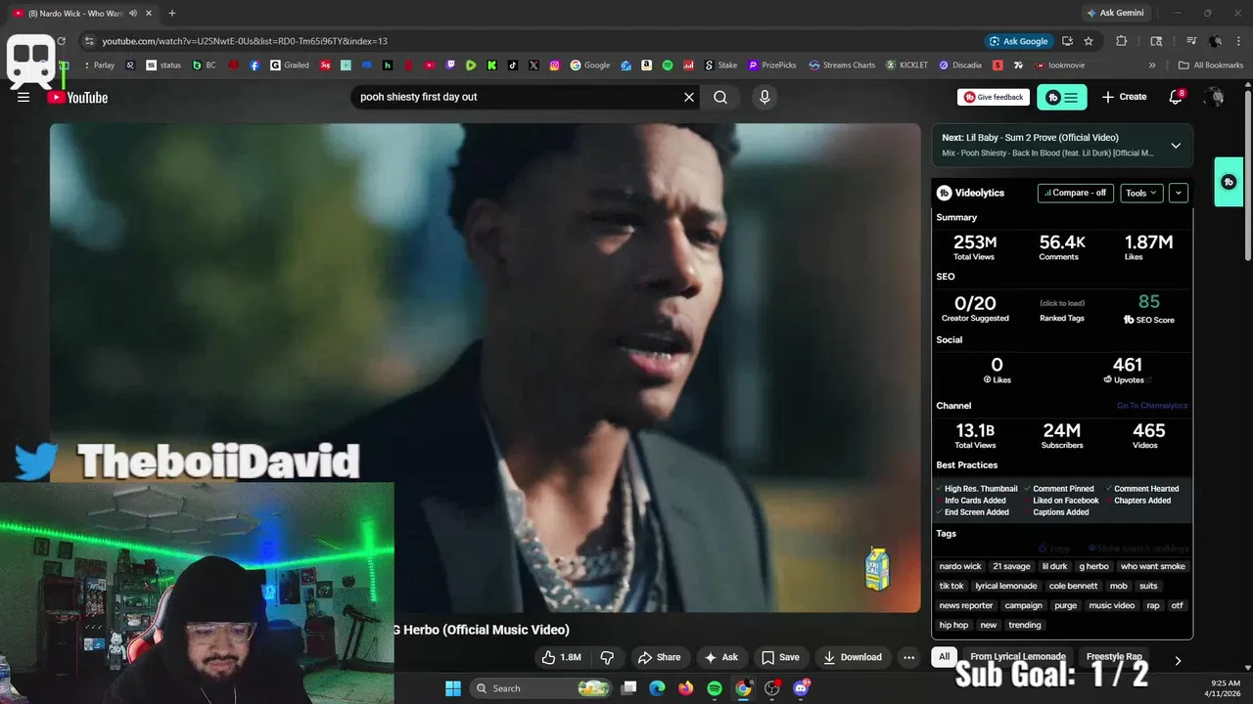
Task: Dislike the video with thumbs down
Action: (607, 657)
